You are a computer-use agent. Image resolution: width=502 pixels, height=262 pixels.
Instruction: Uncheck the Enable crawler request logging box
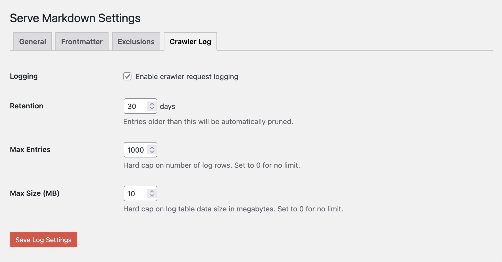(127, 77)
